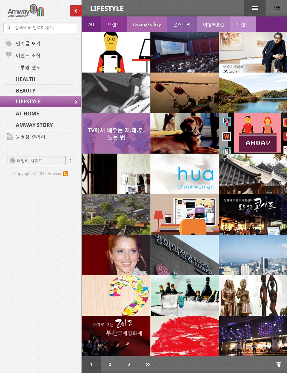The height and width of the screenshot is (373, 287).
Task: Go to page 3
Action: tap(129, 364)
